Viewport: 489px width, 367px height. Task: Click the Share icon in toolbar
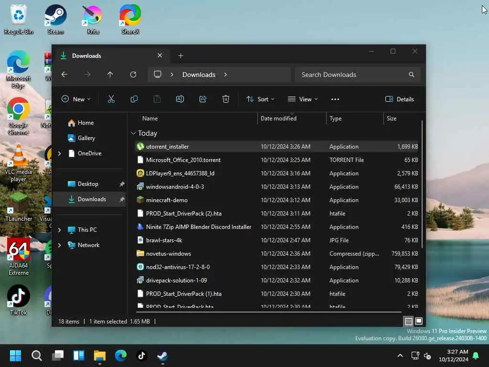click(202, 99)
